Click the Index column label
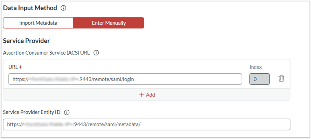The height and width of the screenshot is (139, 311). [x=256, y=67]
